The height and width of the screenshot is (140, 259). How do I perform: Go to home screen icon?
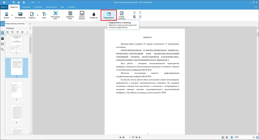[x=2, y=24]
